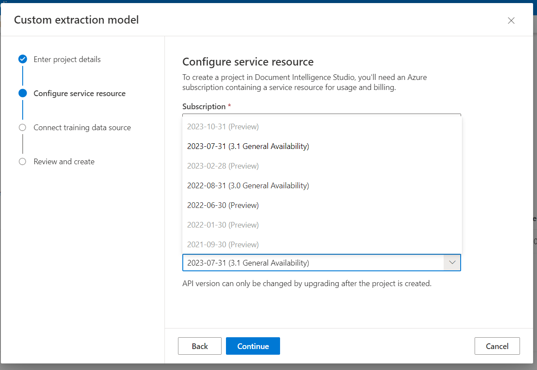Choose the 2022-06-30 (Preview) option

pyautogui.click(x=223, y=205)
